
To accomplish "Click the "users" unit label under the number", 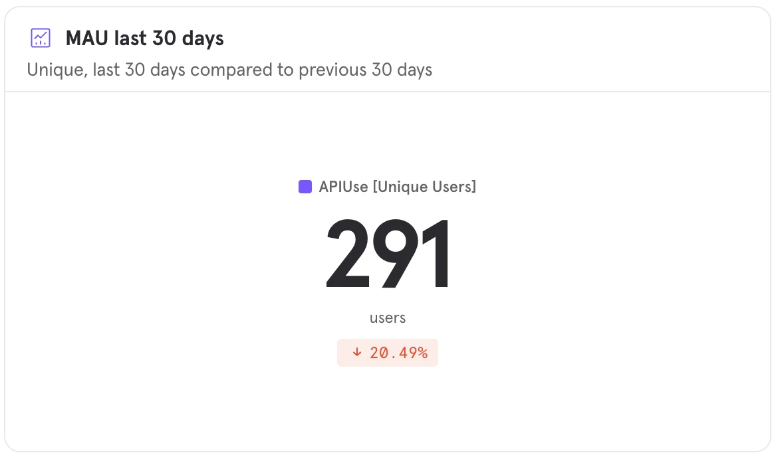I will pyautogui.click(x=388, y=318).
